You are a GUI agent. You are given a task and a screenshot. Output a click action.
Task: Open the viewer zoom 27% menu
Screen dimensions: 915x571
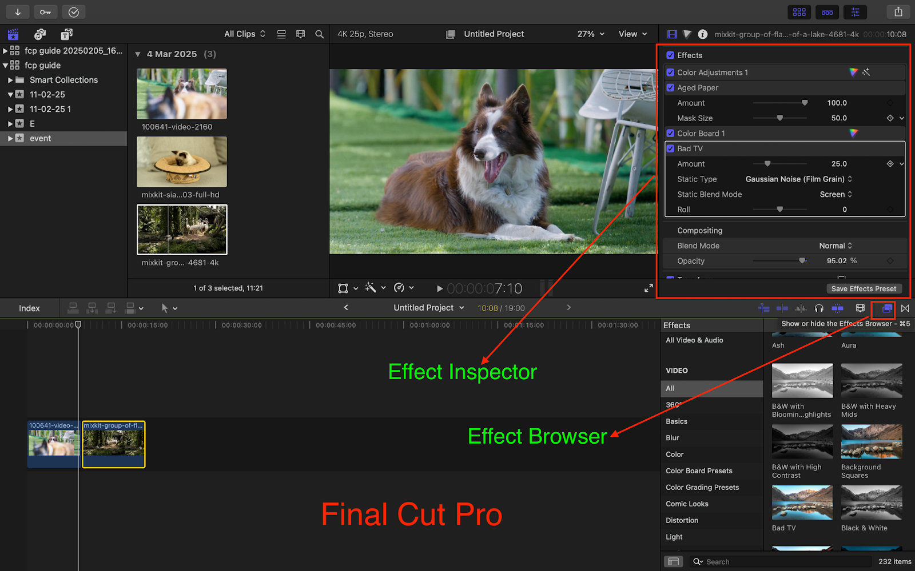[x=591, y=34]
